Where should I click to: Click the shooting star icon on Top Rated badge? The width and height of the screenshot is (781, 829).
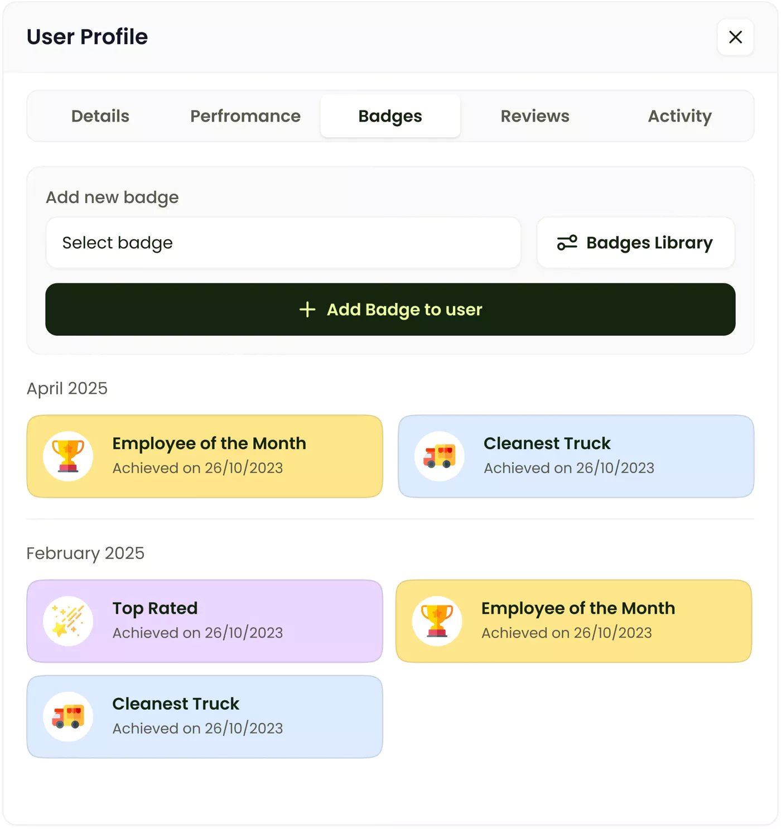click(68, 620)
